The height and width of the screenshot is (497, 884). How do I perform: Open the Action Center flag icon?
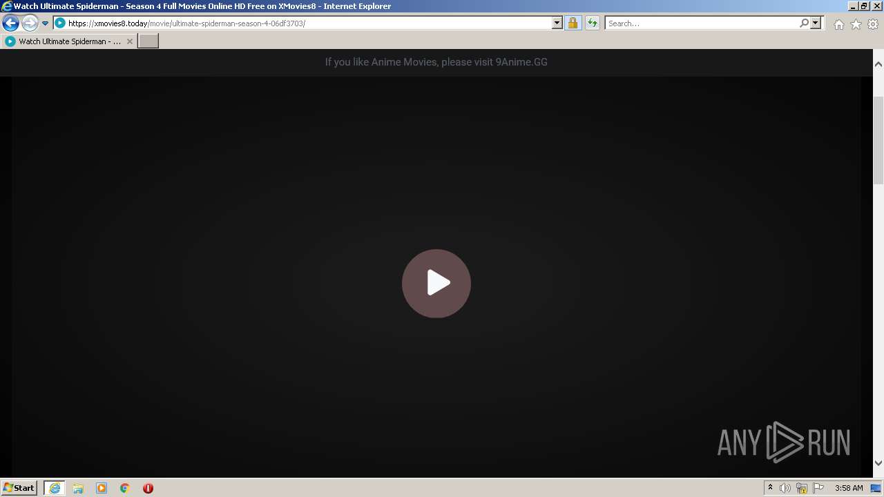(818, 488)
